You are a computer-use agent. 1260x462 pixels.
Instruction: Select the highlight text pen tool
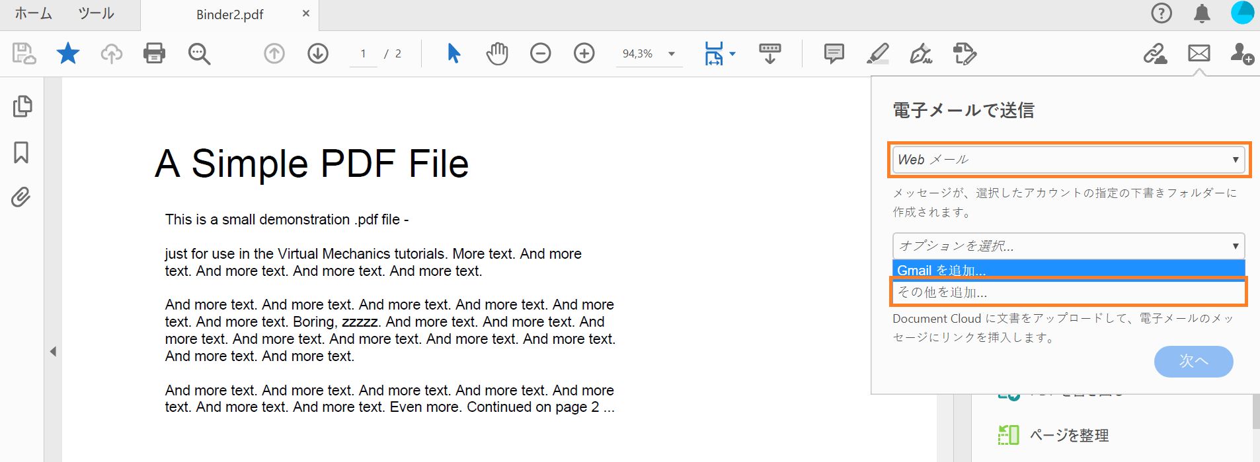[877, 53]
